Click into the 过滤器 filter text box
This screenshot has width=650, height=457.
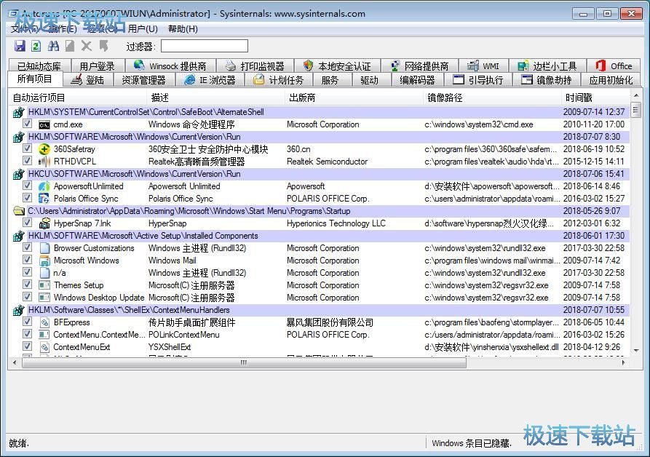point(204,47)
